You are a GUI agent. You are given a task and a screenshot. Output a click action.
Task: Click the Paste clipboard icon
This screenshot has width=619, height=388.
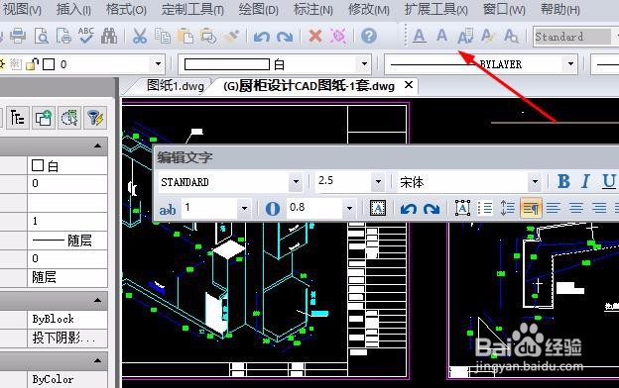(186, 37)
